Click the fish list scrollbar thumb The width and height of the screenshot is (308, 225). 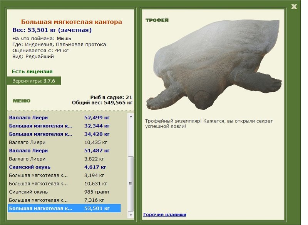pos(131,184)
